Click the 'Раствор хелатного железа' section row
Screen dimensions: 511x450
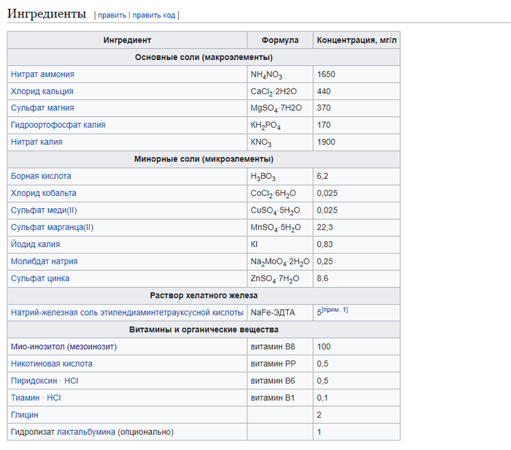[x=204, y=295]
